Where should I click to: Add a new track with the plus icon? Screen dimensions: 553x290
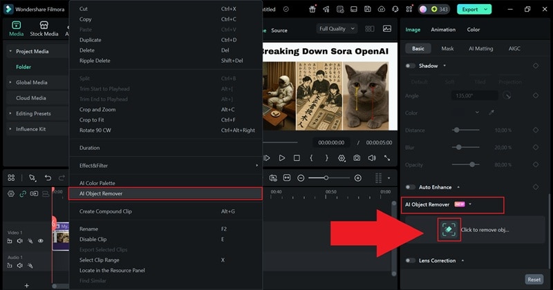pos(27,285)
